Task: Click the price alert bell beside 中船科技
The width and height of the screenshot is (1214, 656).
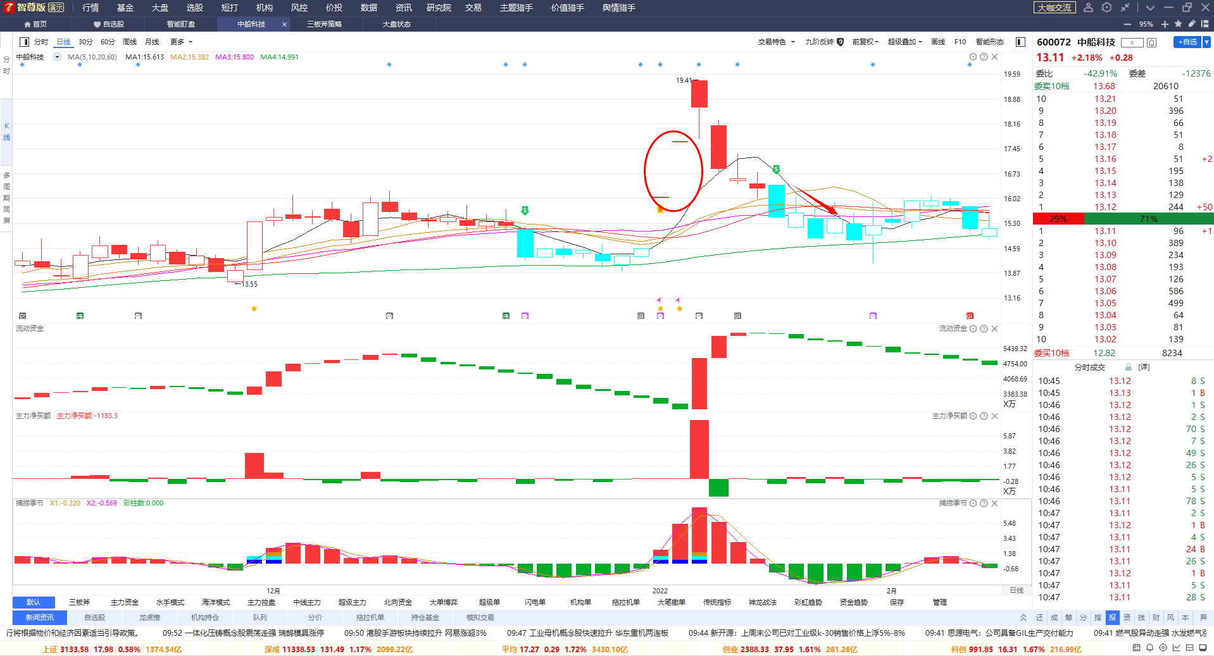Action: point(1152,42)
